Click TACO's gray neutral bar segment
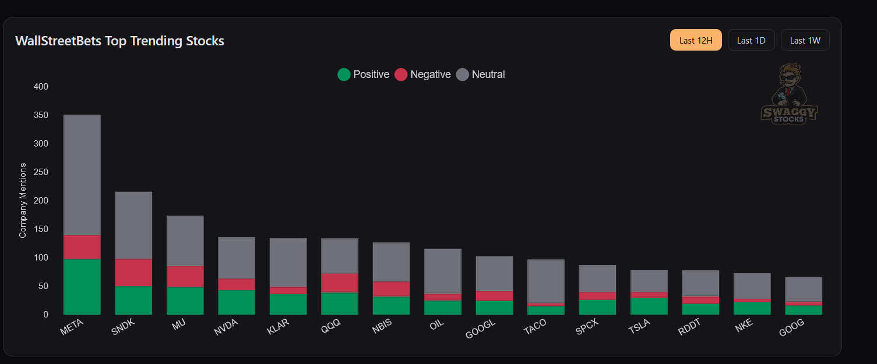Image resolution: width=877 pixels, height=364 pixels. [546, 281]
